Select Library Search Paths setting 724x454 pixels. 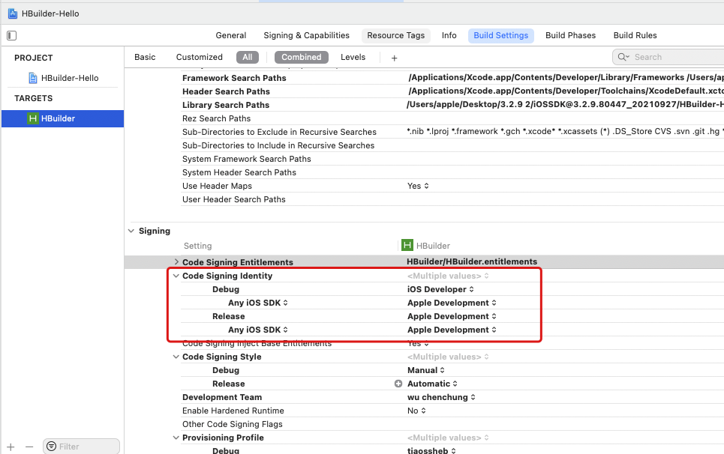(225, 105)
